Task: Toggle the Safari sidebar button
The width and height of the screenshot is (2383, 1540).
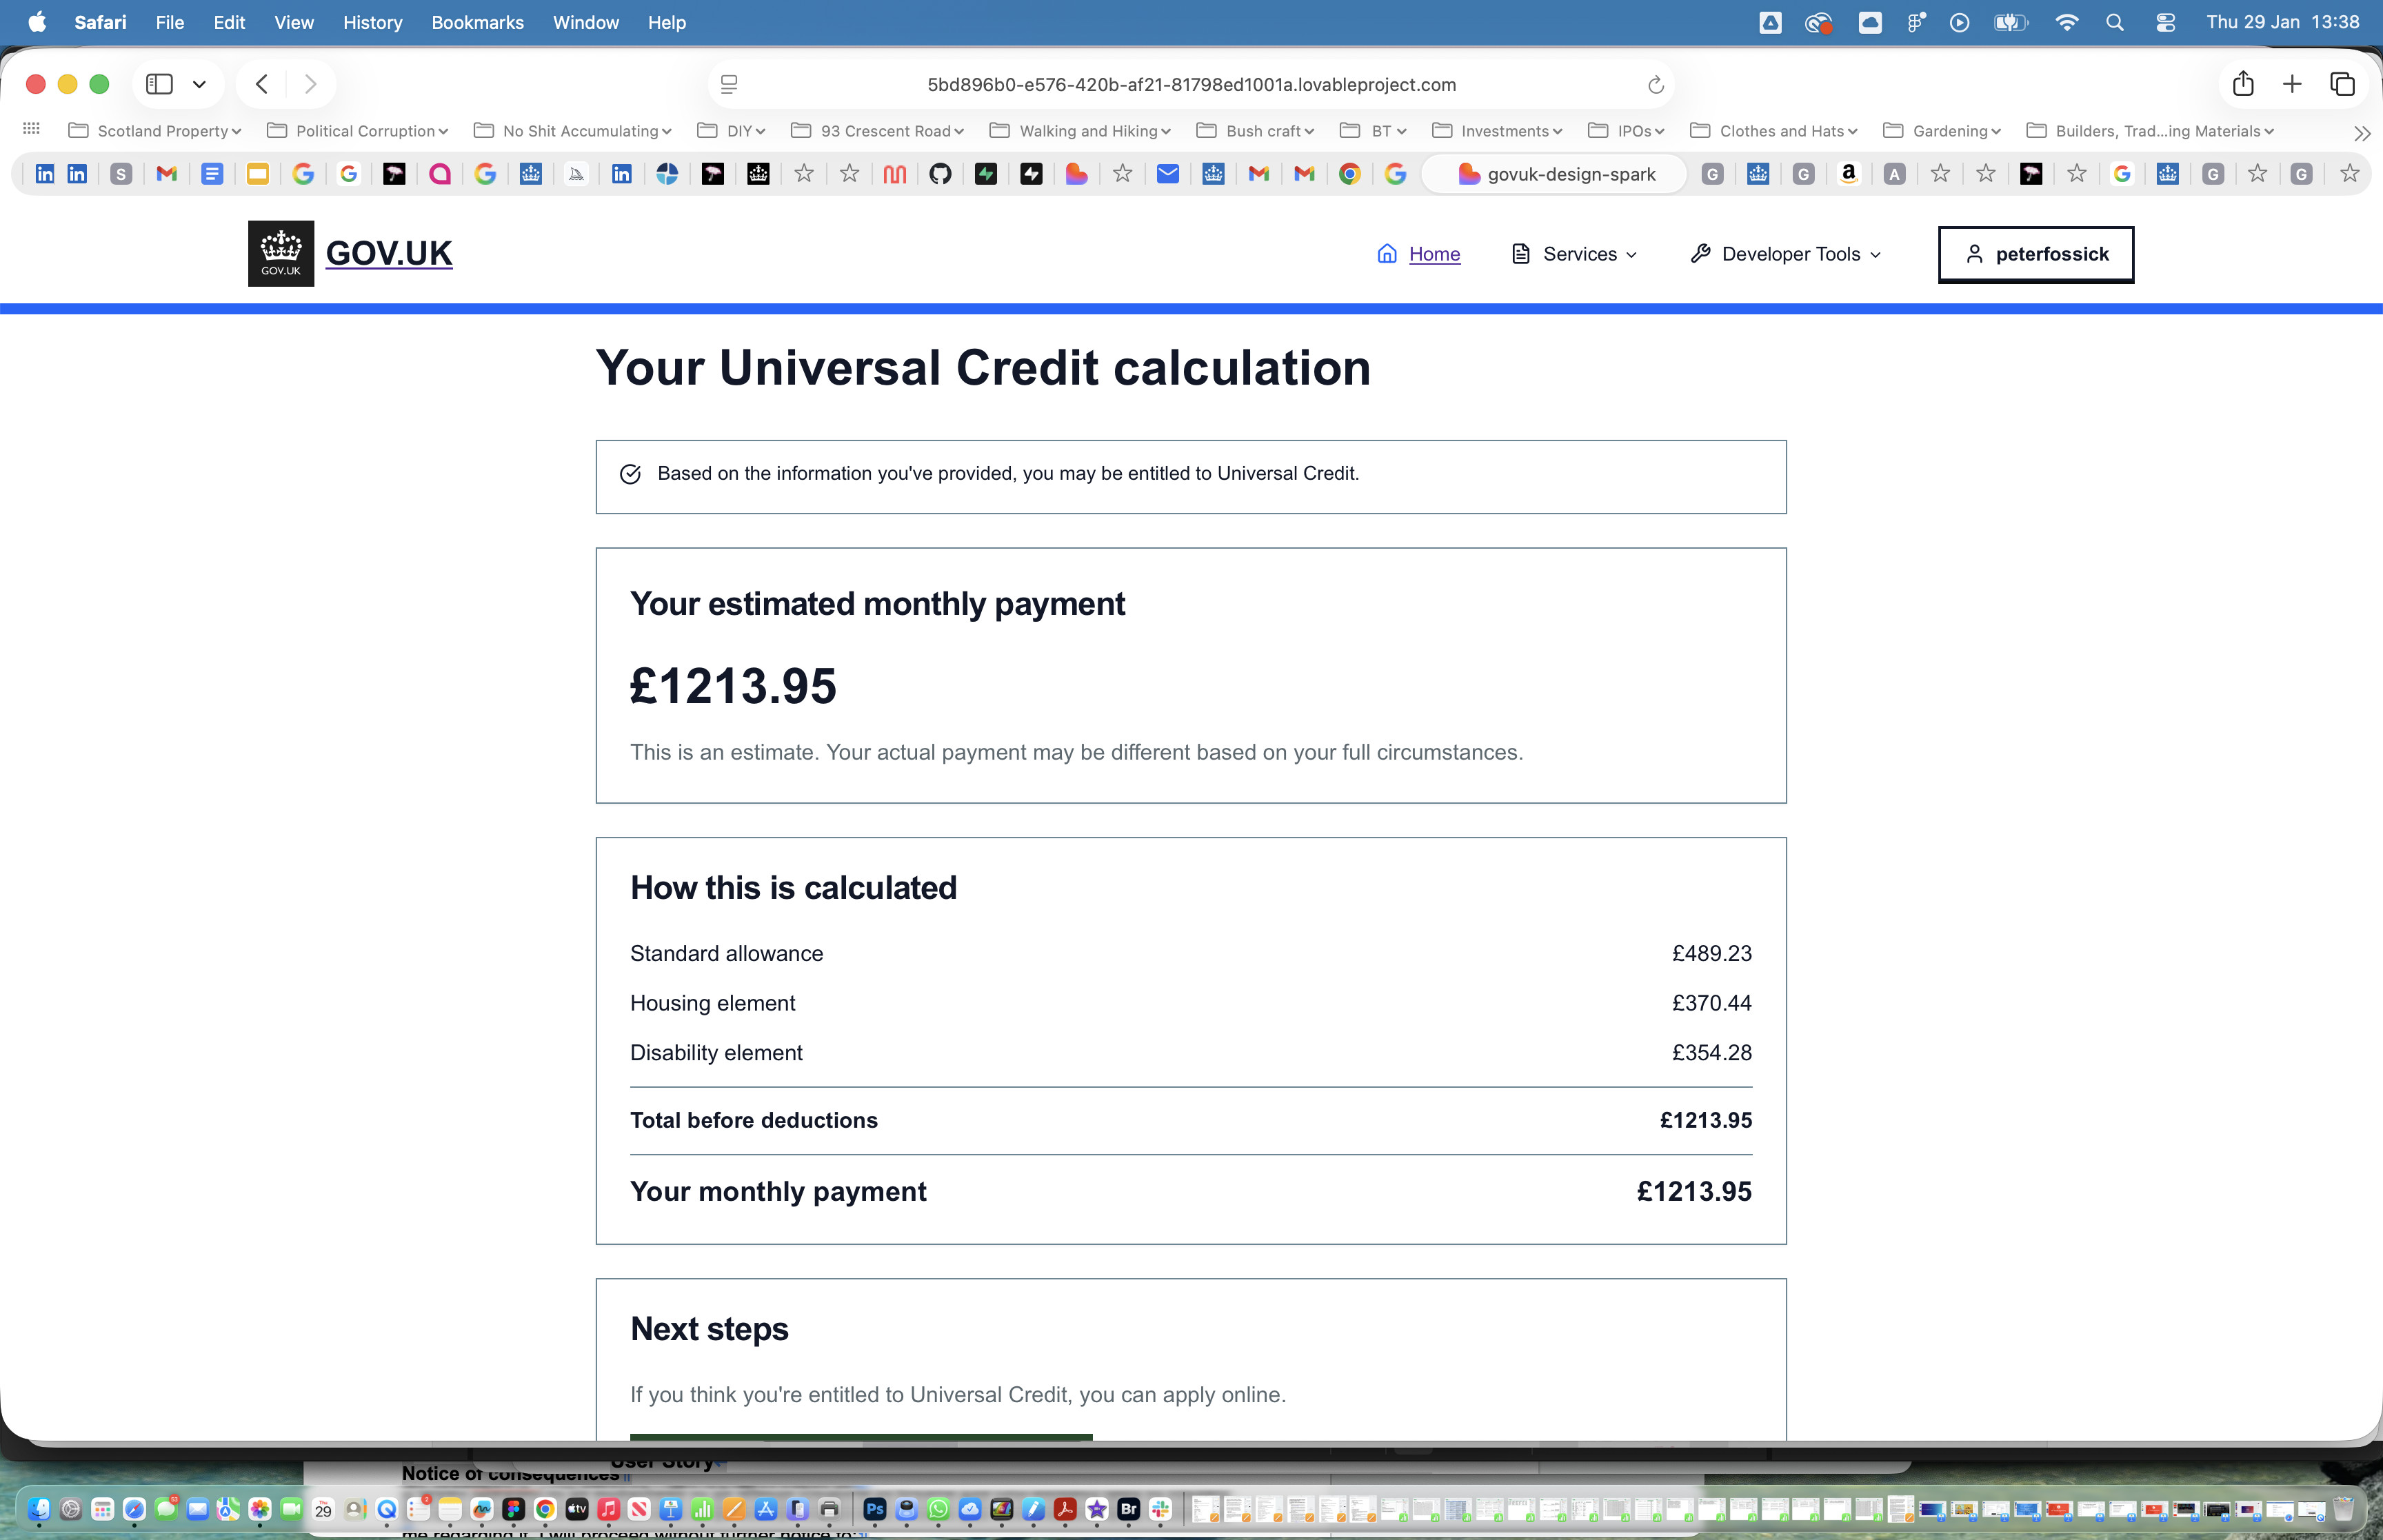Action: (x=160, y=84)
